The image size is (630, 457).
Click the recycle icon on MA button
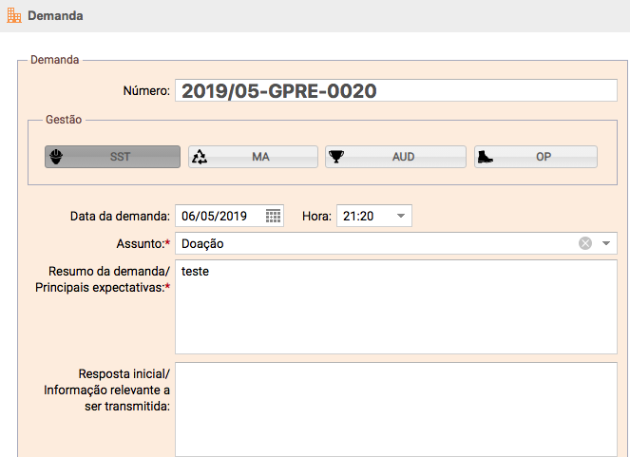tap(200, 157)
